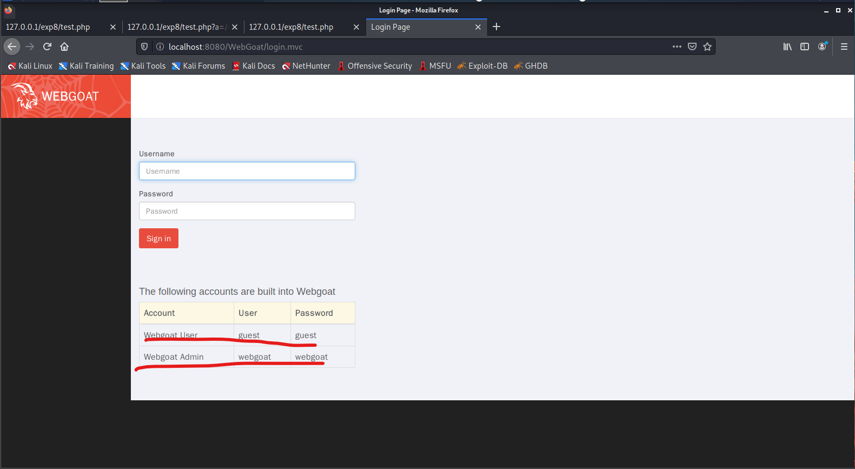
Task: Select the Account column header
Action: 187,313
